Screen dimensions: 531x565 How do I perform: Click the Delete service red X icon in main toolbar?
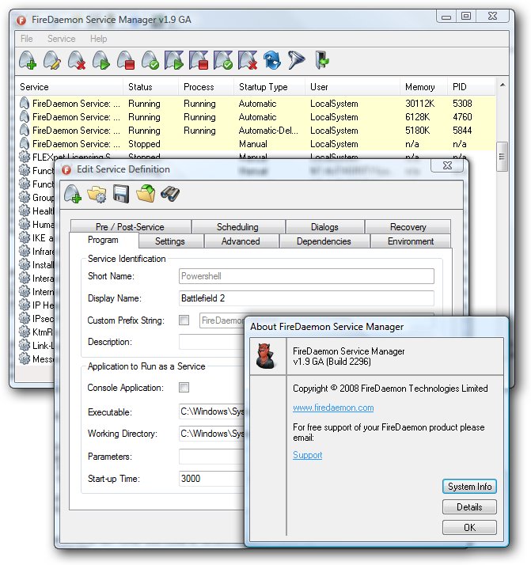(77, 60)
